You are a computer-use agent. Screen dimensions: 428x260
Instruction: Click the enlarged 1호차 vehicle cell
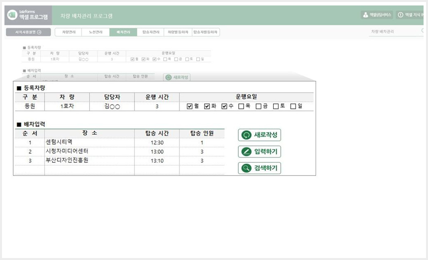click(67, 106)
